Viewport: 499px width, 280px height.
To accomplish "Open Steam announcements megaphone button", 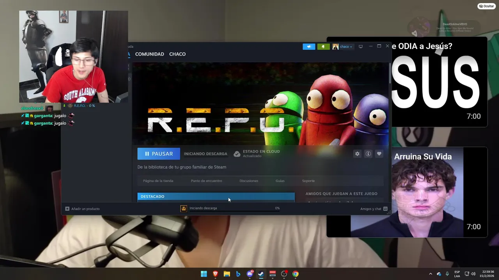I will click(x=309, y=47).
